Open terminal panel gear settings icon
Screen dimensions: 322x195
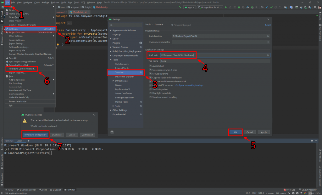pos(312,141)
